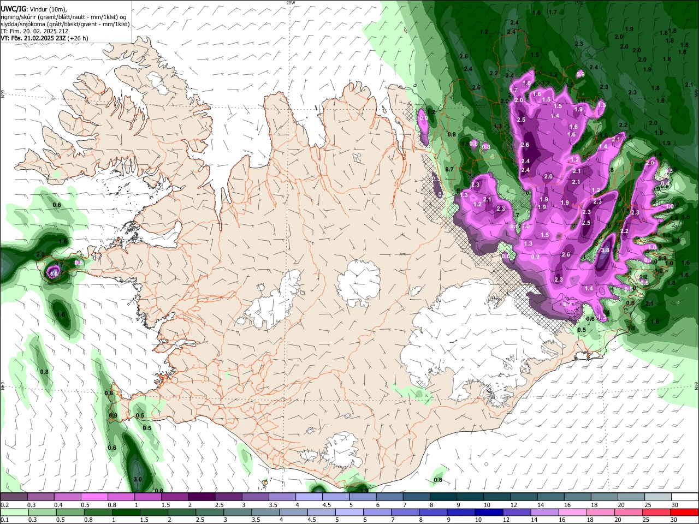Click the 3.5–4 lavender swatch in top legend row
This screenshot has width=699, height=524.
click(x=282, y=497)
